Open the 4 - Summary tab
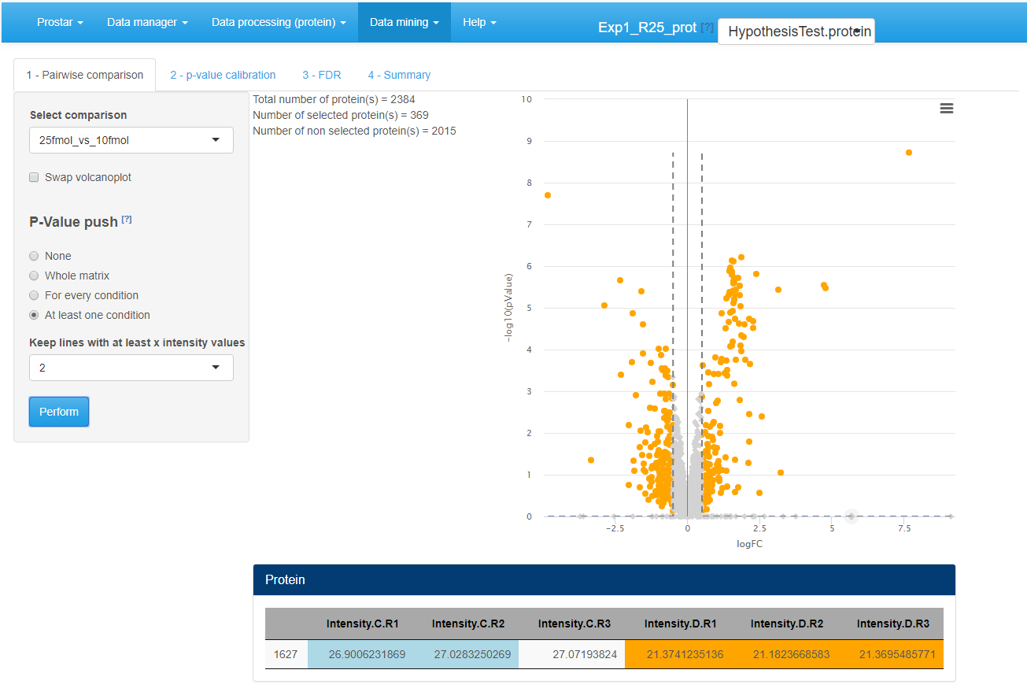 pos(398,75)
